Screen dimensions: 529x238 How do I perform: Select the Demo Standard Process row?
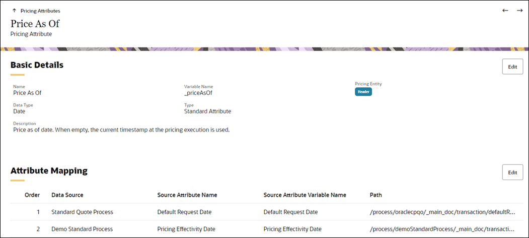click(x=82, y=229)
